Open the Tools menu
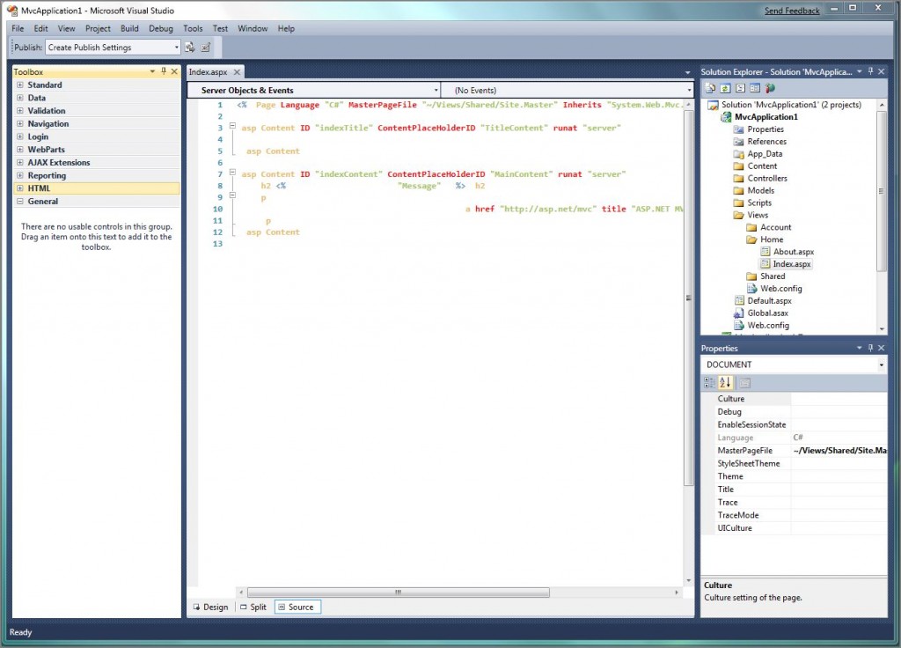Screen dimensions: 901x648 click(193, 28)
